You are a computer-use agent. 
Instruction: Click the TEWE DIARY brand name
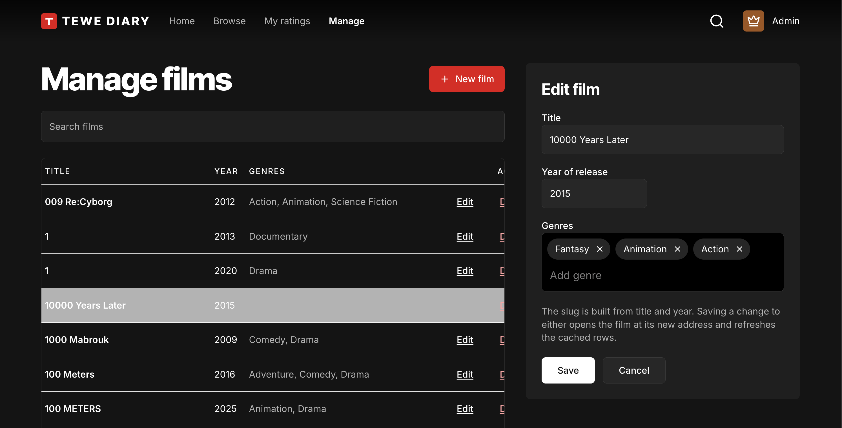point(106,21)
